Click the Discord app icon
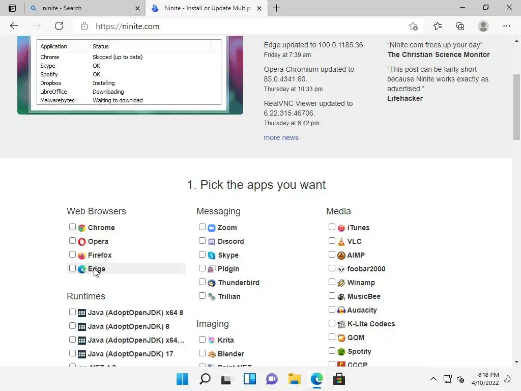The width and height of the screenshot is (521, 391). [x=212, y=242]
